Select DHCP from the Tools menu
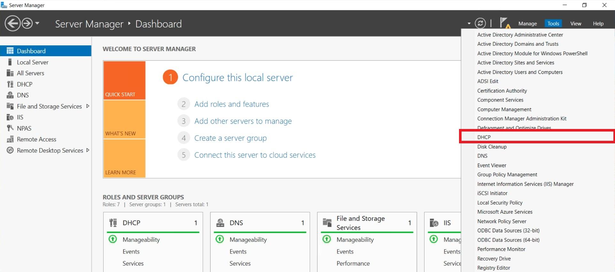This screenshot has width=615, height=272. click(484, 137)
